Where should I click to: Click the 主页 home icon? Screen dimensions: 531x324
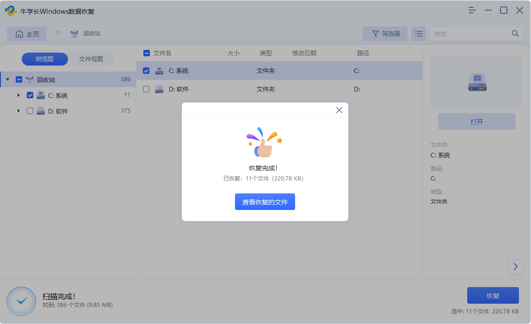[19, 33]
